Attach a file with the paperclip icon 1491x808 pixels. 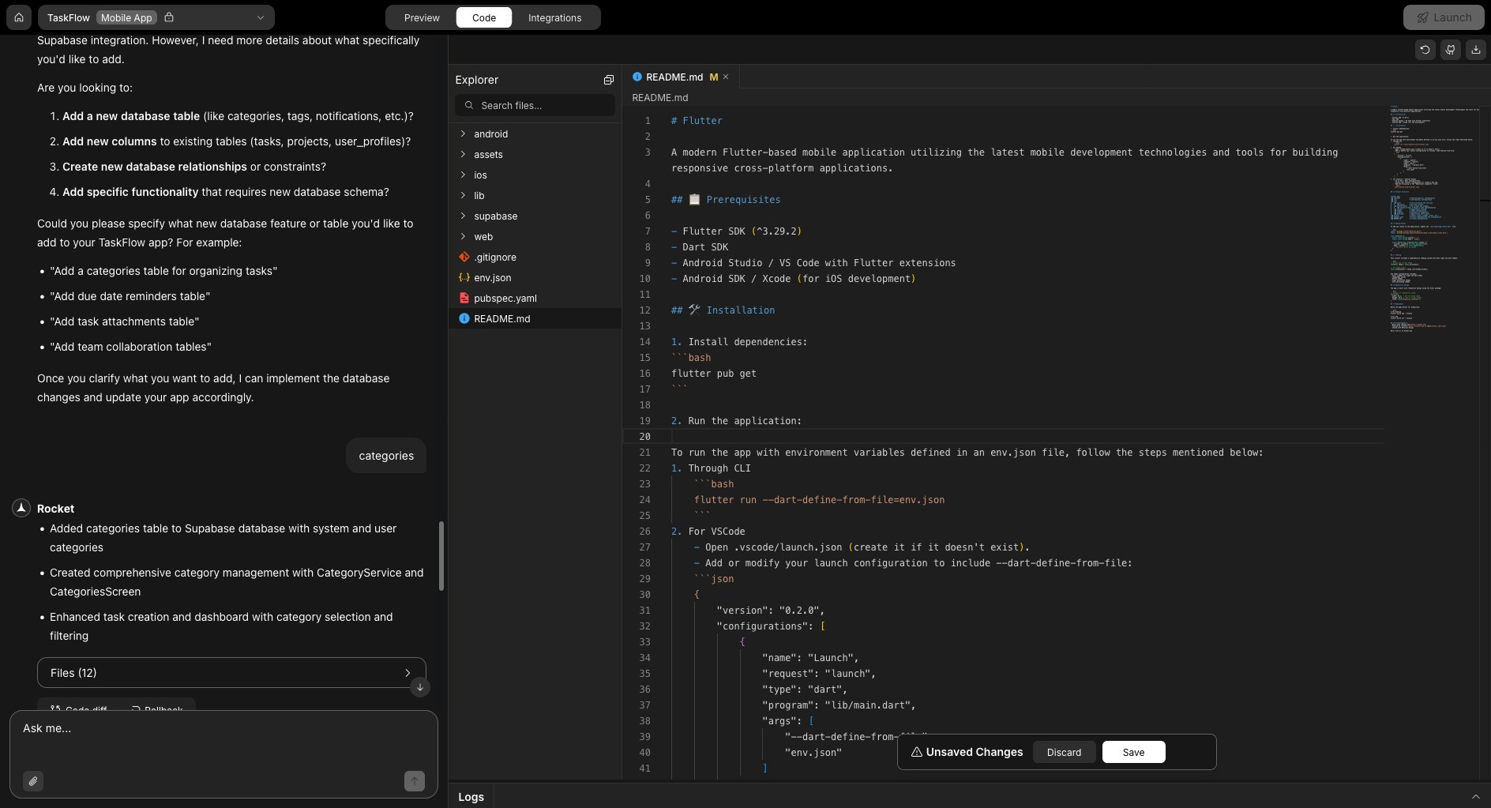point(33,781)
